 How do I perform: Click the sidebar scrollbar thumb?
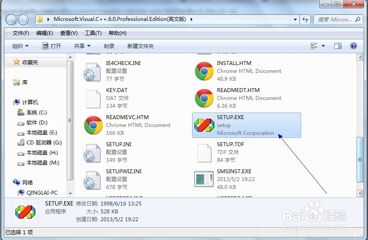point(70,120)
